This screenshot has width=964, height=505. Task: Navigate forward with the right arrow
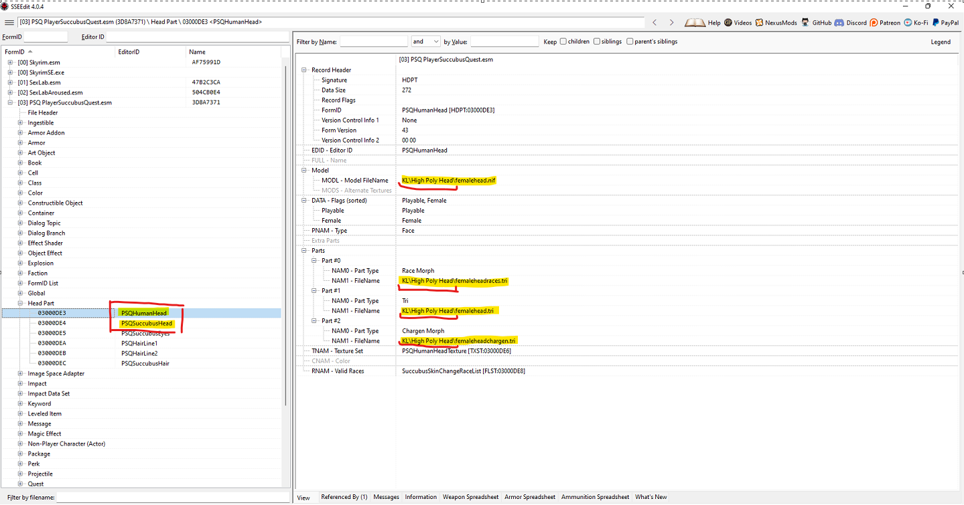click(672, 22)
